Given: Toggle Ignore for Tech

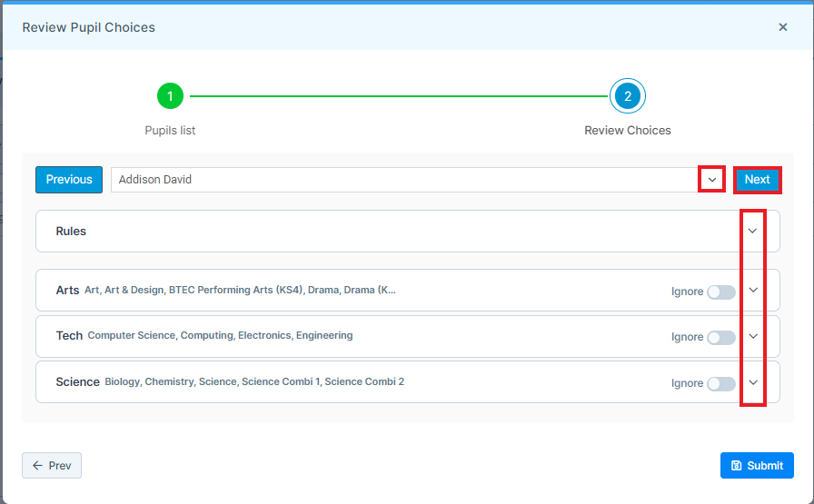Looking at the screenshot, I should [721, 338].
